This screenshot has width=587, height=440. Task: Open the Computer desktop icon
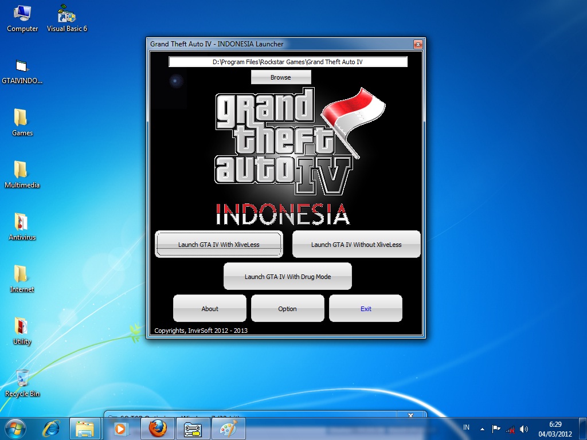pos(22,18)
